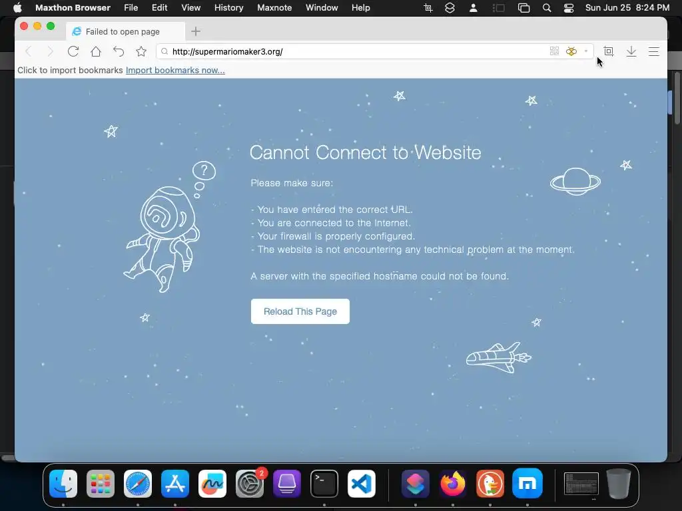This screenshot has width=682, height=511.
Task: Click the undo/restore closed tab icon
Action: [119, 52]
